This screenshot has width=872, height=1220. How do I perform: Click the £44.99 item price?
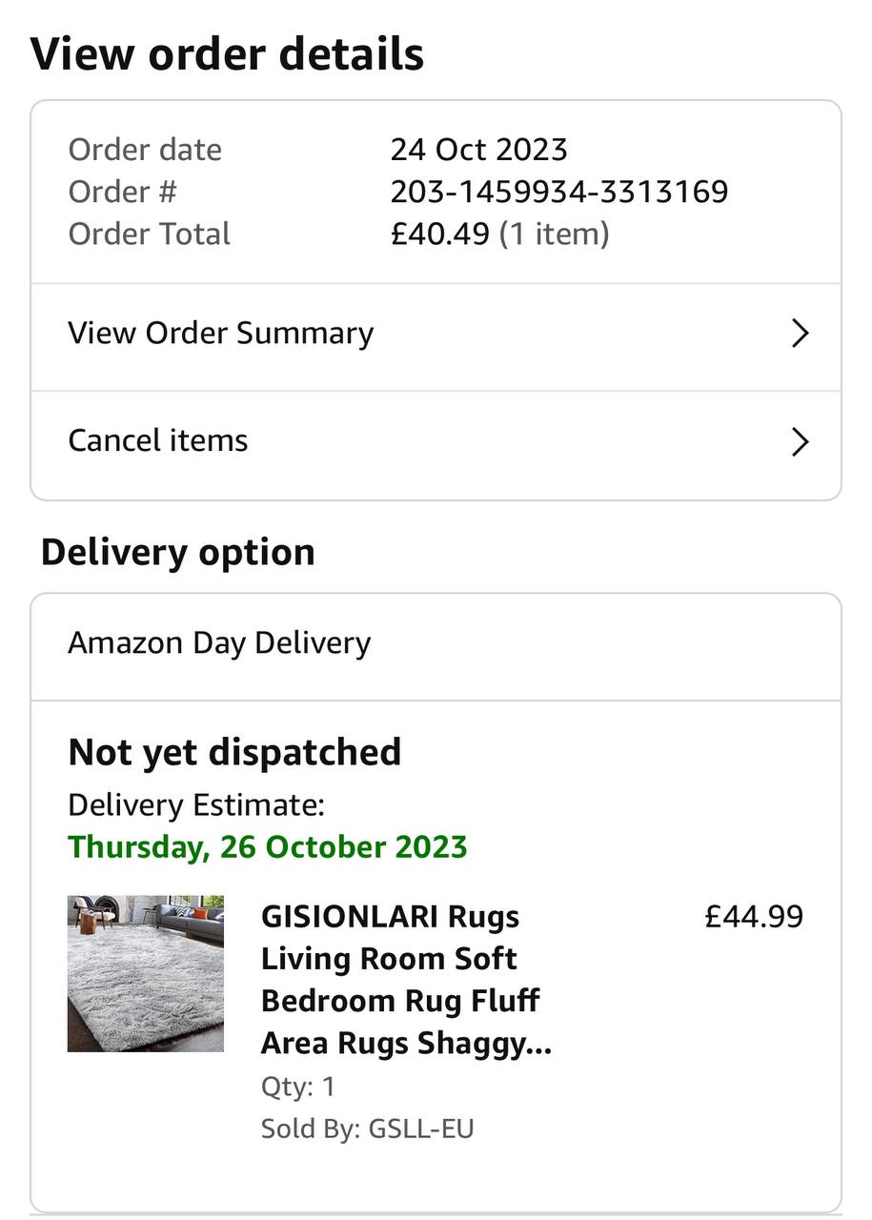tap(754, 916)
